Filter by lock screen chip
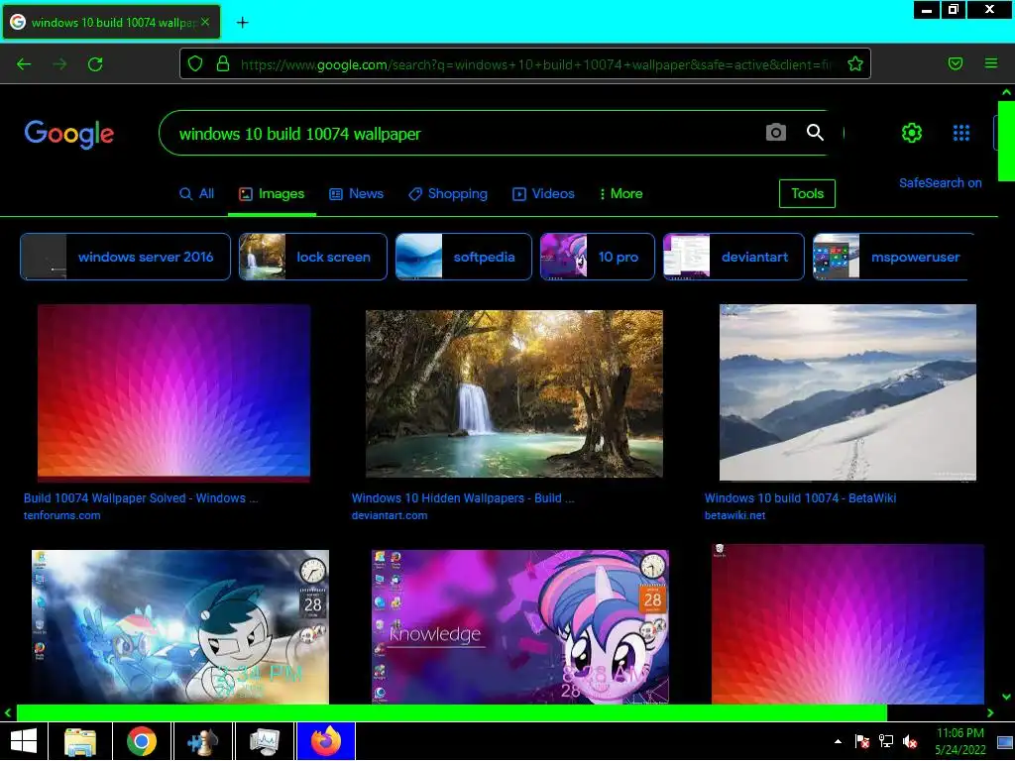Screen dimensions: 1015x761 (312, 257)
